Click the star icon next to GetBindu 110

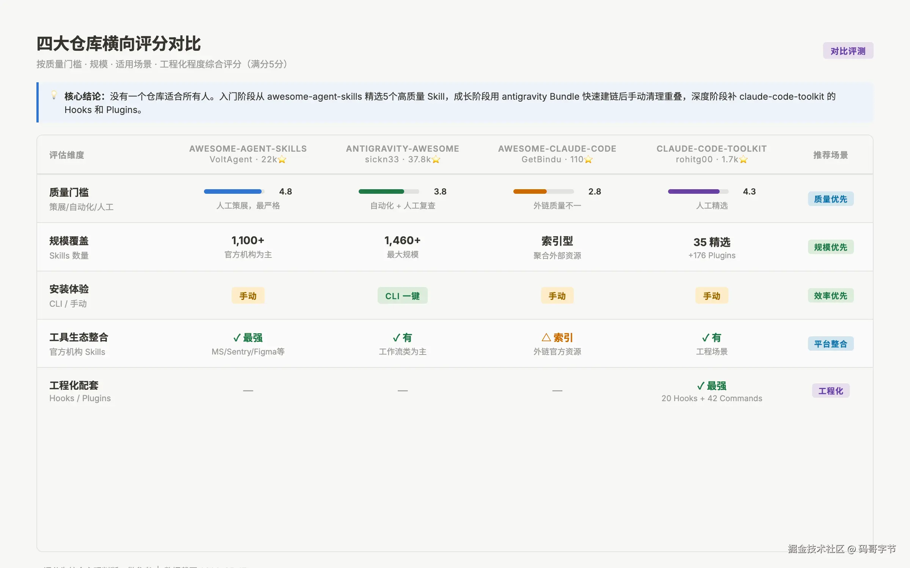(588, 160)
